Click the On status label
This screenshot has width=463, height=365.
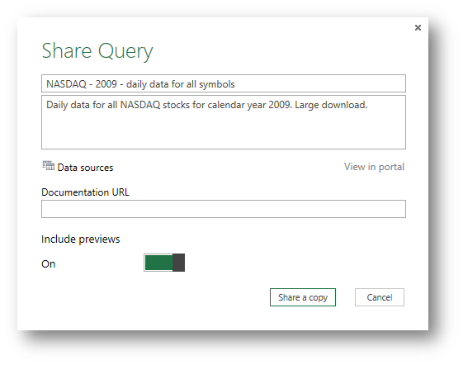(x=49, y=264)
